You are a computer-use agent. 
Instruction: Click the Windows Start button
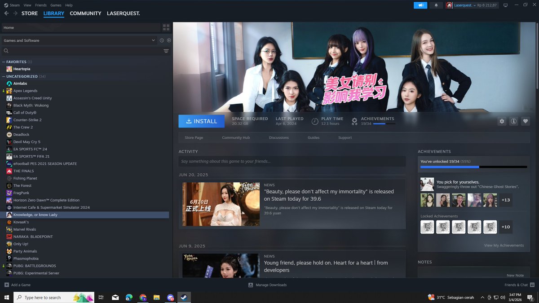click(6, 297)
